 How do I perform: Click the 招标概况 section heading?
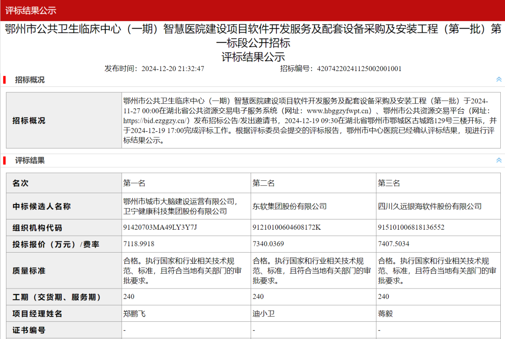click(29, 80)
